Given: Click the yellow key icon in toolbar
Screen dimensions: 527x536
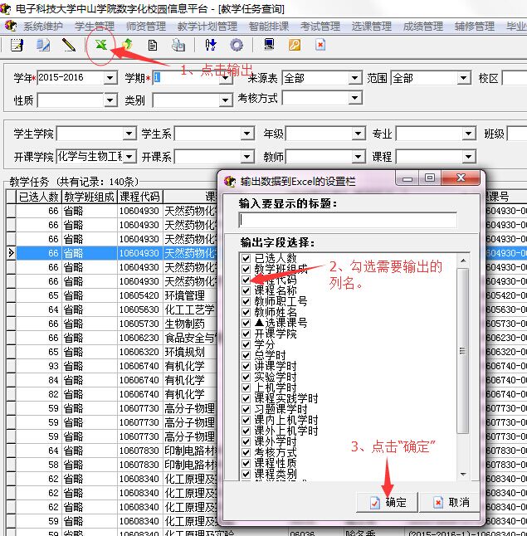Looking at the screenshot, I should pos(295,45).
